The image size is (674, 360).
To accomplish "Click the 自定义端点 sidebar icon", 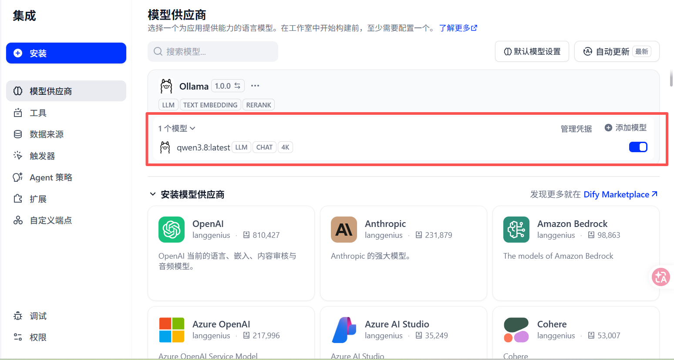I will coord(18,220).
